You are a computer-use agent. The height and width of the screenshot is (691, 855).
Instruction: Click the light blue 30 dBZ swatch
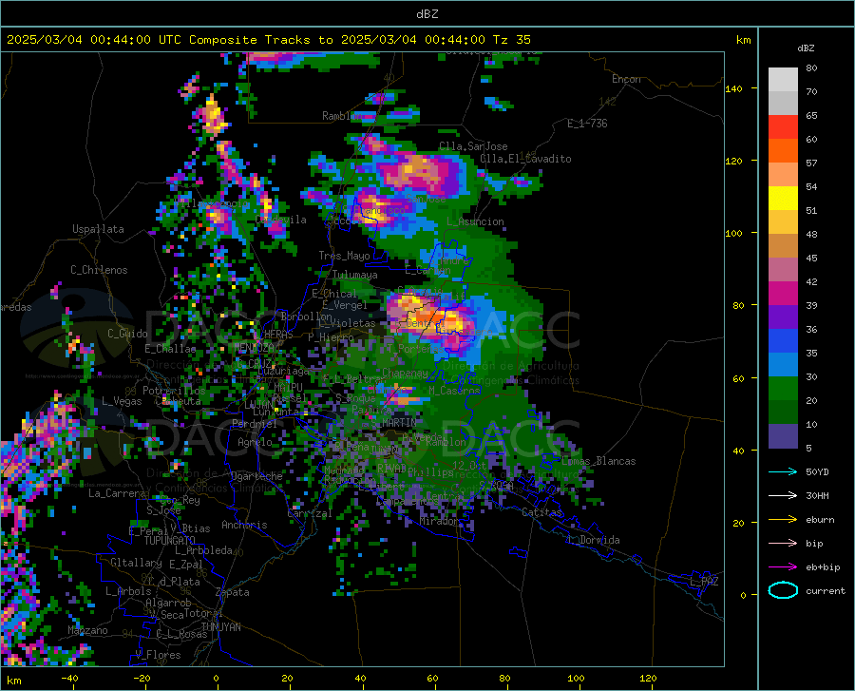(783, 365)
